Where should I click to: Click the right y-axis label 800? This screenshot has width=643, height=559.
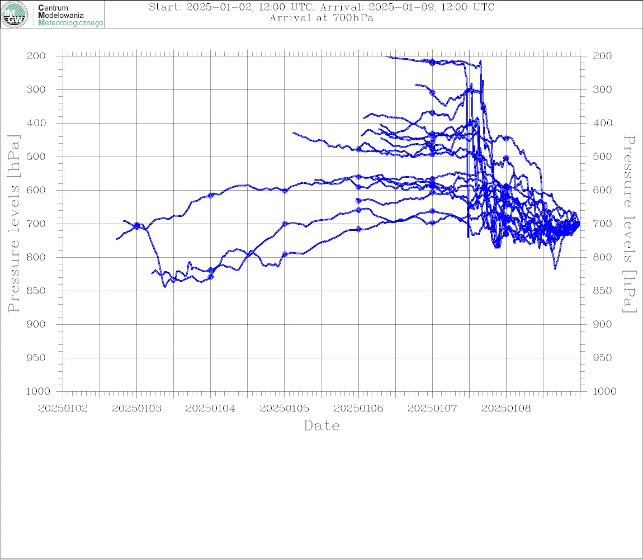coord(602,257)
